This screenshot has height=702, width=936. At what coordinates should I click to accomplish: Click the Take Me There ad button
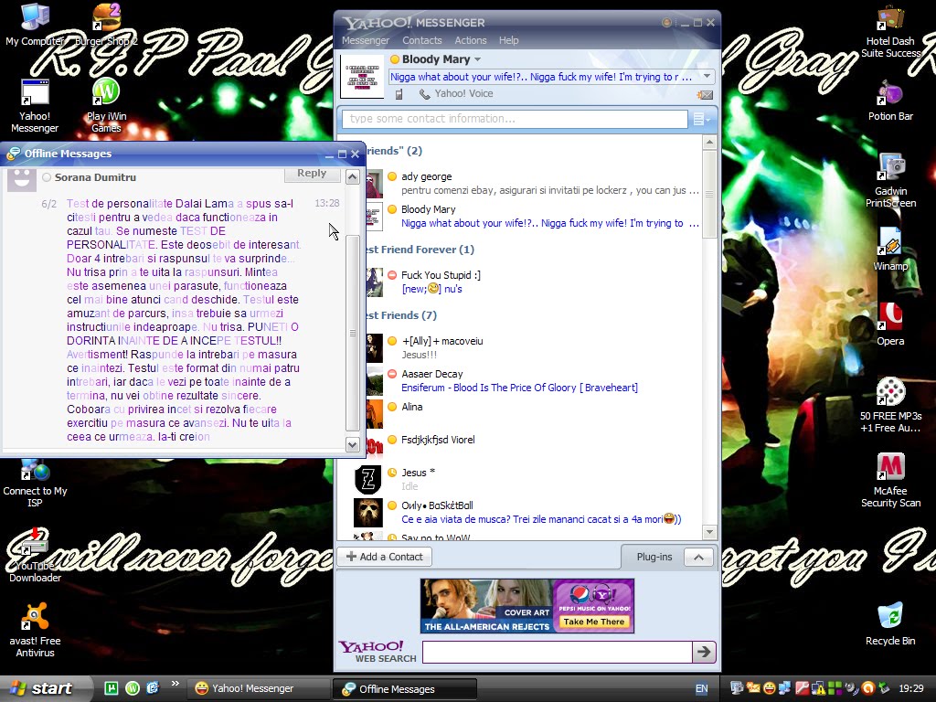(593, 622)
